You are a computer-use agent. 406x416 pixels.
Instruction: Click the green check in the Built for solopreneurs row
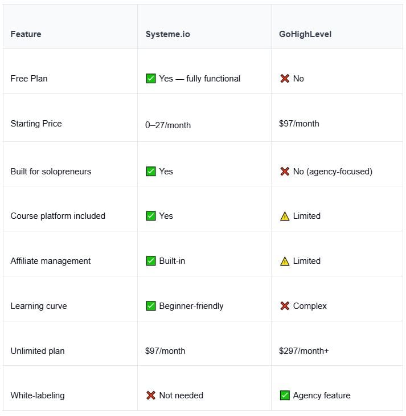pyautogui.click(x=151, y=172)
